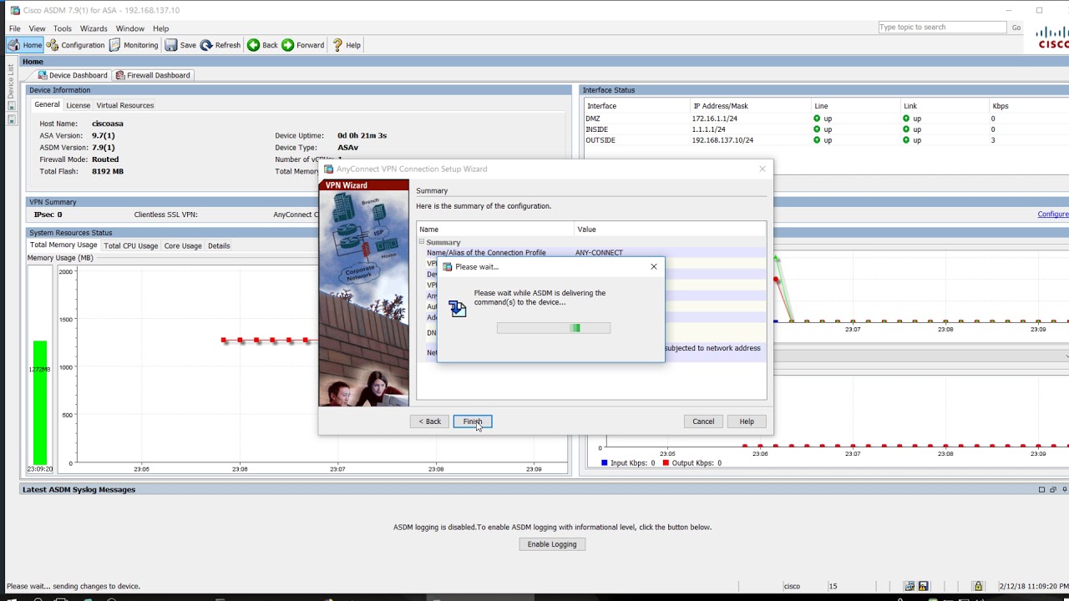Click the Input Kbps blue legend swatch
Image resolution: width=1069 pixels, height=601 pixels.
coord(605,462)
